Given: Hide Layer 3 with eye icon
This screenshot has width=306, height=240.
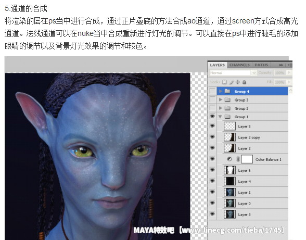Looking at the screenshot, I should pos(212,214).
